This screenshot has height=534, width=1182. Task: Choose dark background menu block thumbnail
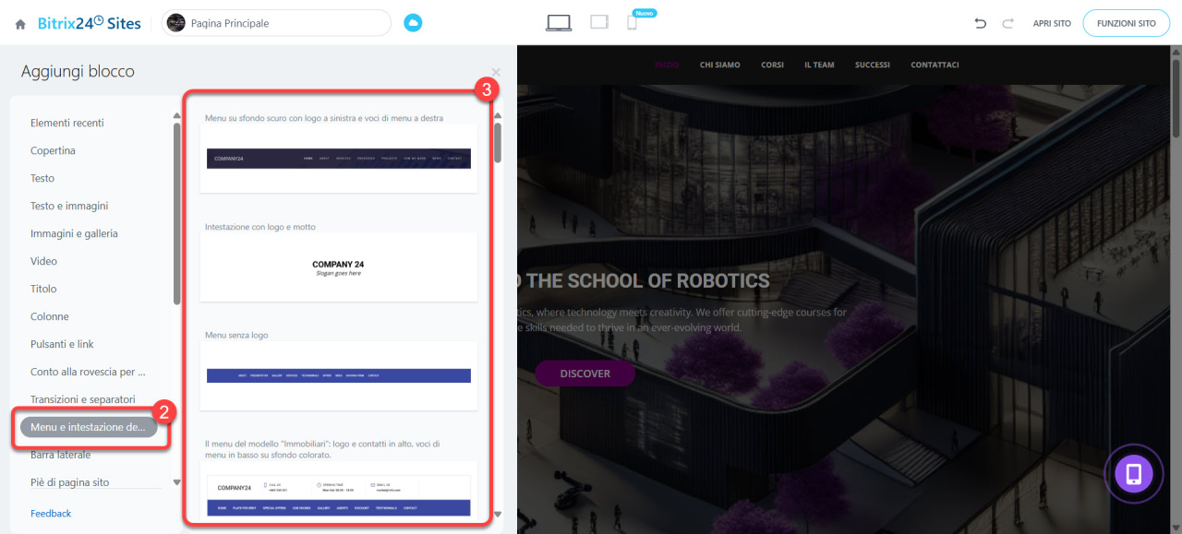[x=339, y=158]
